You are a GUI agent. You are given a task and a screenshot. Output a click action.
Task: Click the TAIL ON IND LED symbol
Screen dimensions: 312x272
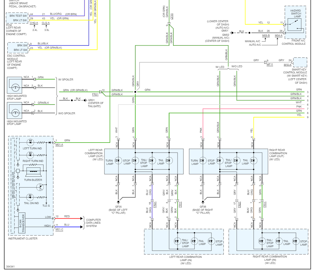[30, 197]
